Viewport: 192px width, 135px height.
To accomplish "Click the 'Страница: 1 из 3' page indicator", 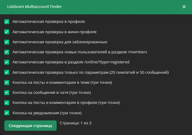I will tap(76, 123).
